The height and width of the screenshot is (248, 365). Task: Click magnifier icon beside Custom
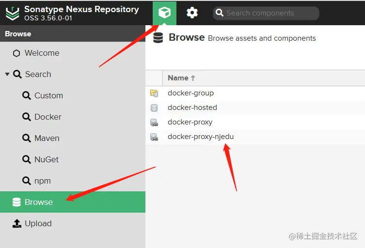click(27, 95)
